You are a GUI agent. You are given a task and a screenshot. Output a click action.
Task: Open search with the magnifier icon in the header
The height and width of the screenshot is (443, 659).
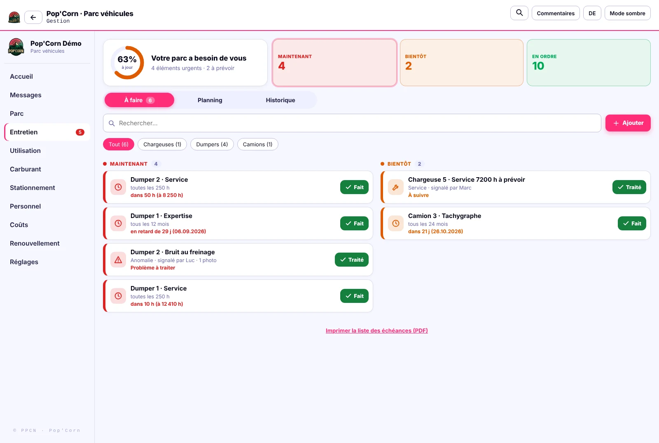pyautogui.click(x=519, y=13)
